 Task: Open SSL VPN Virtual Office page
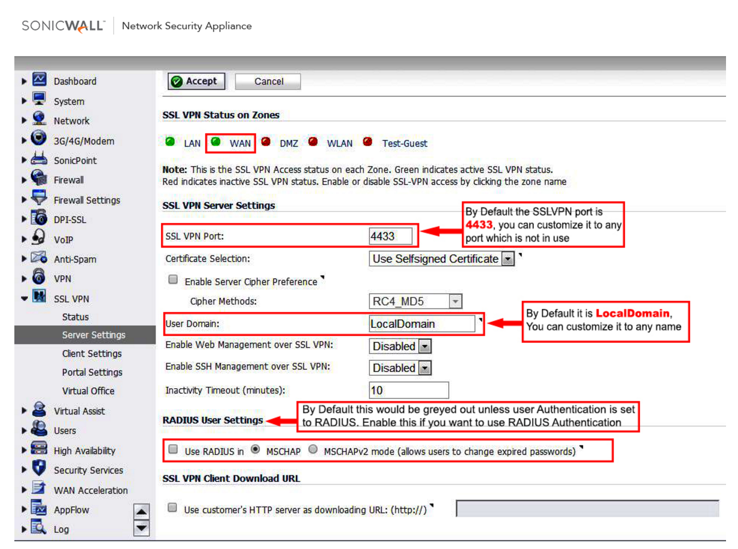coord(88,391)
